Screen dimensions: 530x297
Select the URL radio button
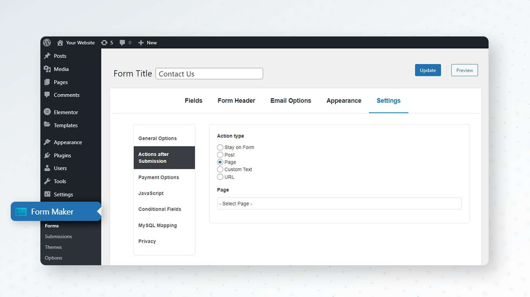click(x=220, y=177)
